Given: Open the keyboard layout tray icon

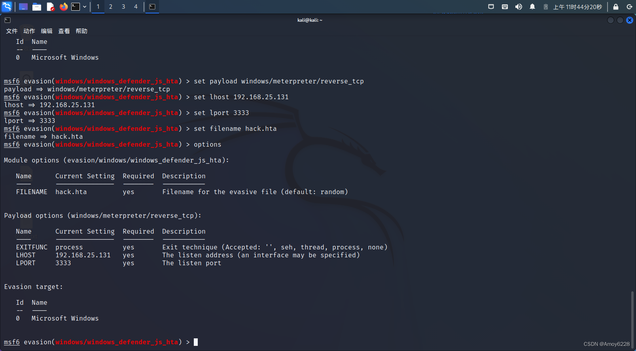Looking at the screenshot, I should click(505, 7).
